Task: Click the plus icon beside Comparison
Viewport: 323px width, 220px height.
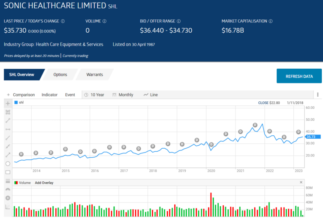Action: [8, 95]
